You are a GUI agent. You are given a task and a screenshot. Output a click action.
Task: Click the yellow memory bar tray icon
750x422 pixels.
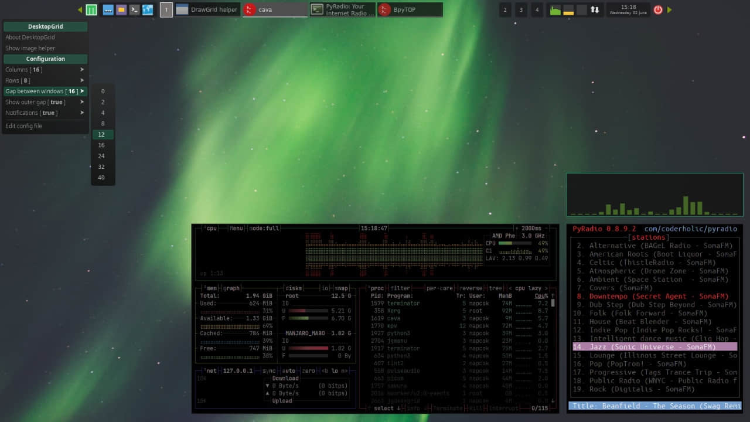pyautogui.click(x=568, y=9)
